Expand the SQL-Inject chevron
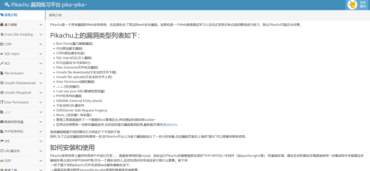Image resolution: width=370 pixels, height=171 pixels. point(41,54)
